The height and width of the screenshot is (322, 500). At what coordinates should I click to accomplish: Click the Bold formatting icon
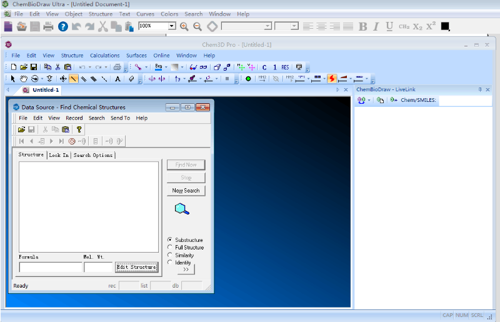coord(362,26)
